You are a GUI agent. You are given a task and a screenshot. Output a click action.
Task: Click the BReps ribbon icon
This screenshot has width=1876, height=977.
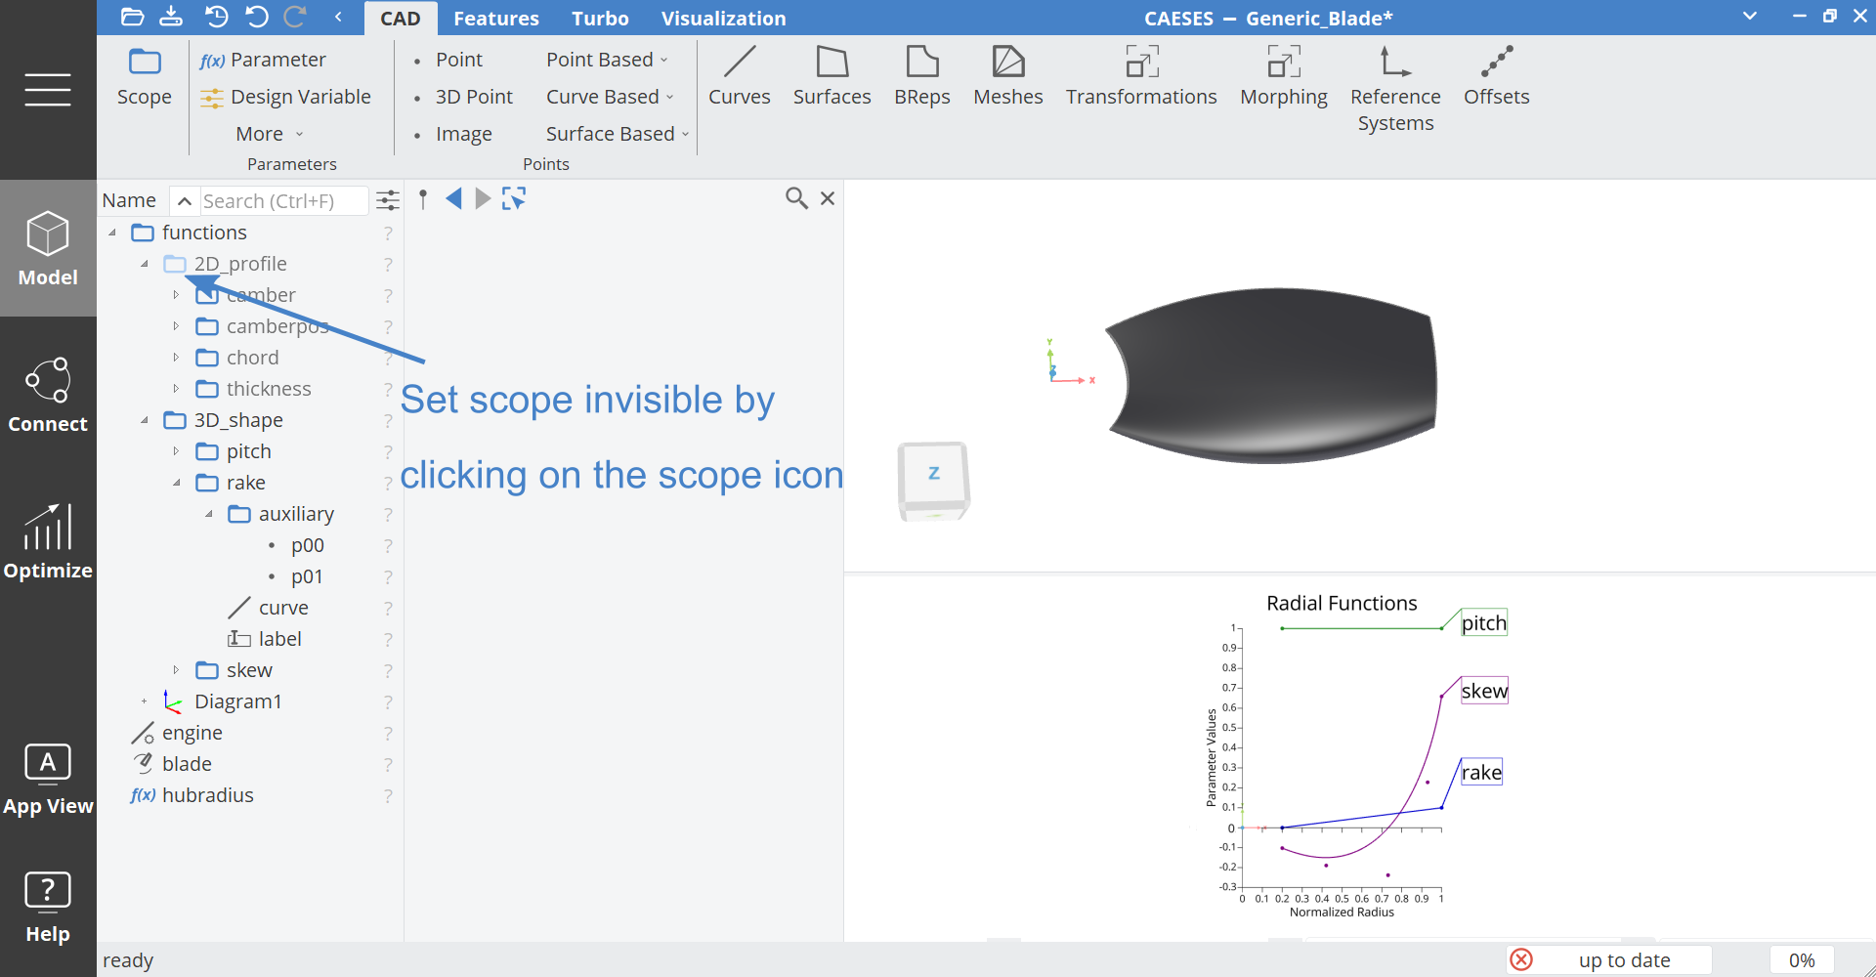[x=921, y=76]
